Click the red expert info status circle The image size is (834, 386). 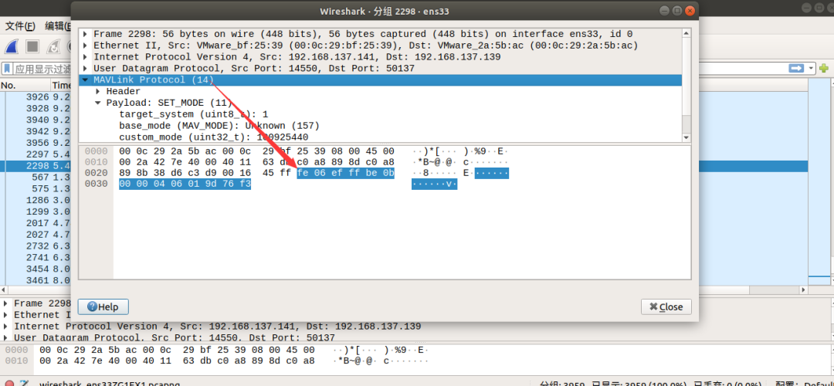click(x=9, y=384)
